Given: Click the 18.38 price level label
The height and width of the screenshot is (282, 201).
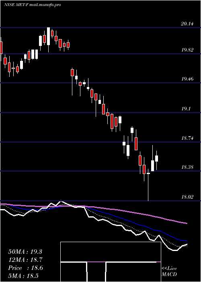Looking at the screenshot, I should [187, 167].
